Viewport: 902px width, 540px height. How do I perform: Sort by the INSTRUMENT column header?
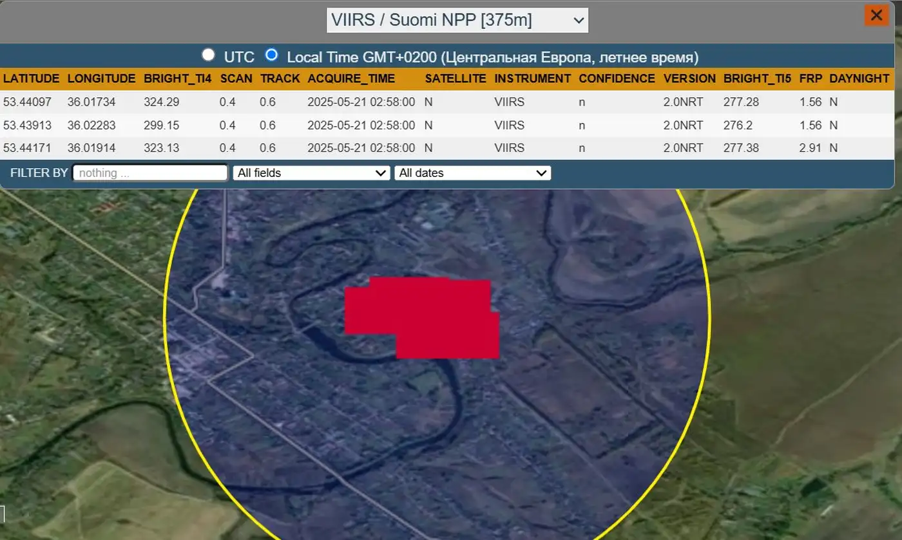coord(532,79)
